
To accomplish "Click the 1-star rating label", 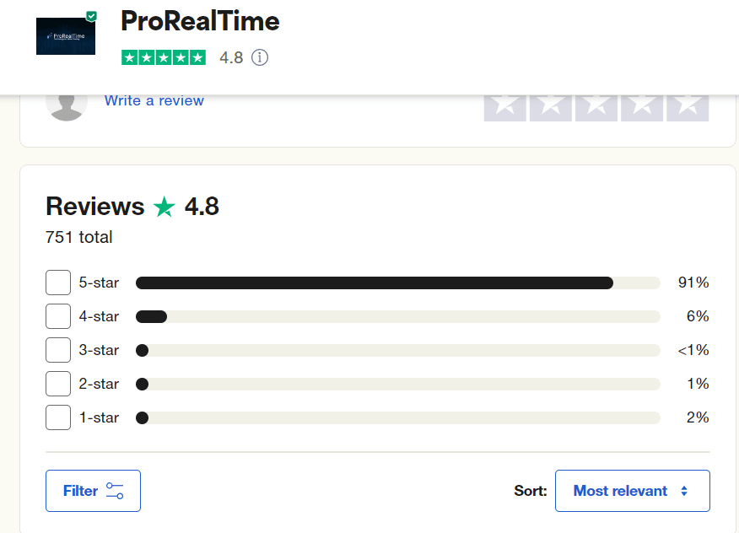I will (99, 417).
